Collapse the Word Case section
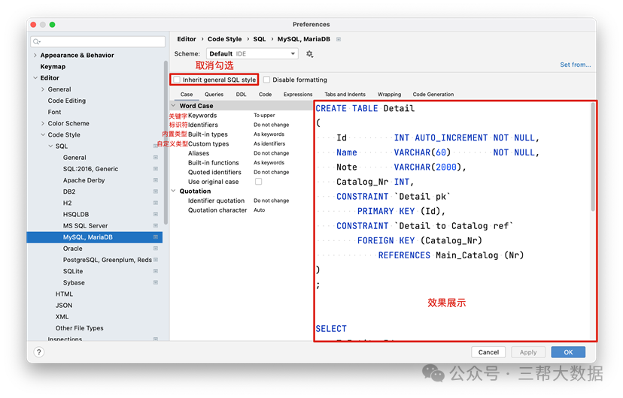 [x=174, y=106]
